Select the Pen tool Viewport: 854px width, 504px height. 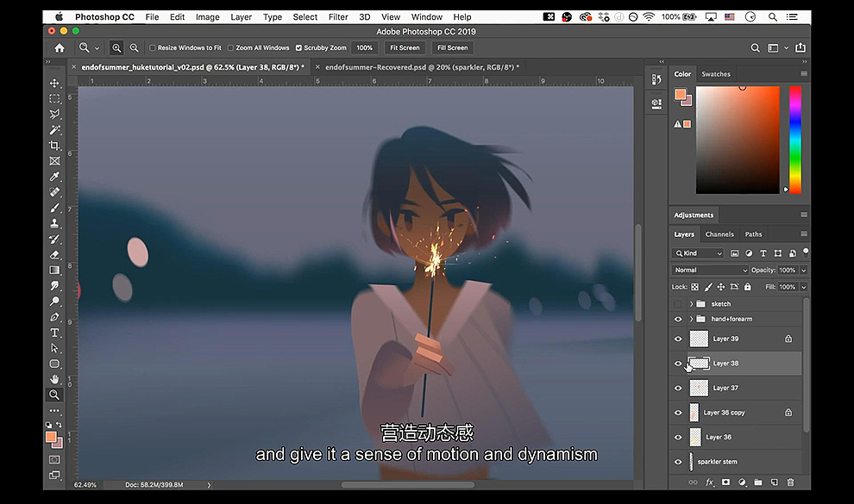click(54, 317)
